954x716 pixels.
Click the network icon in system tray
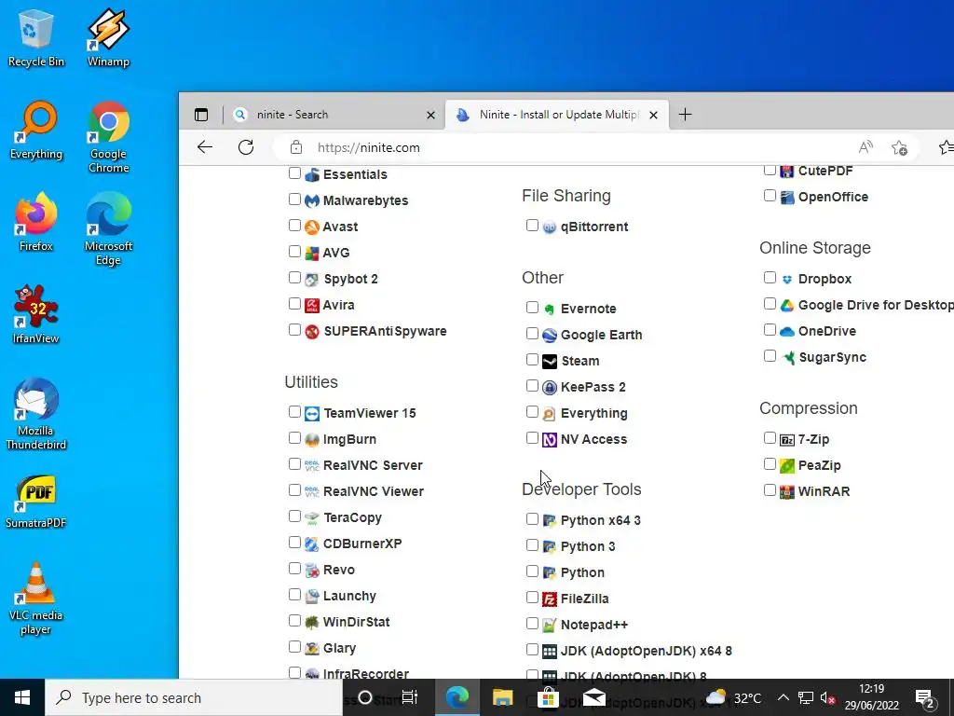tap(806, 698)
